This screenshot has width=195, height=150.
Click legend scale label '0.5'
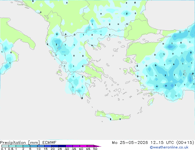11,149
